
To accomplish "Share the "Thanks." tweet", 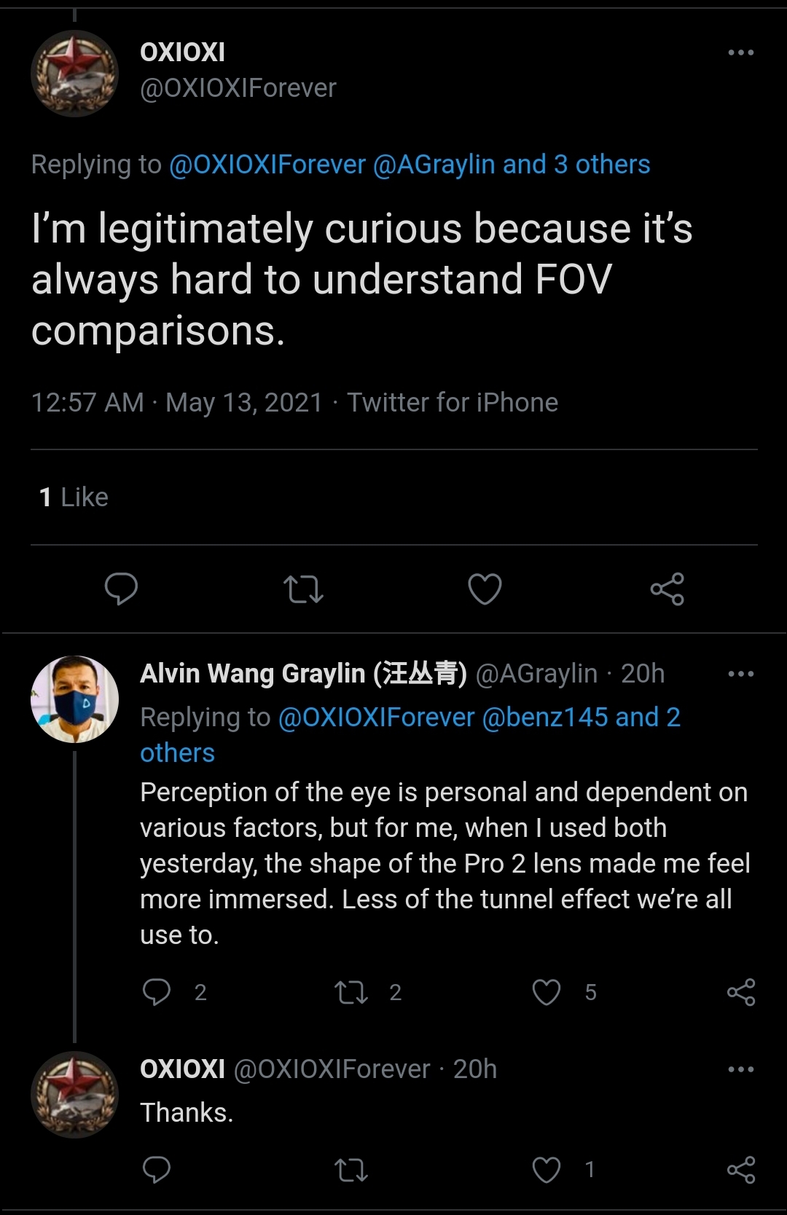I will click(x=740, y=1170).
